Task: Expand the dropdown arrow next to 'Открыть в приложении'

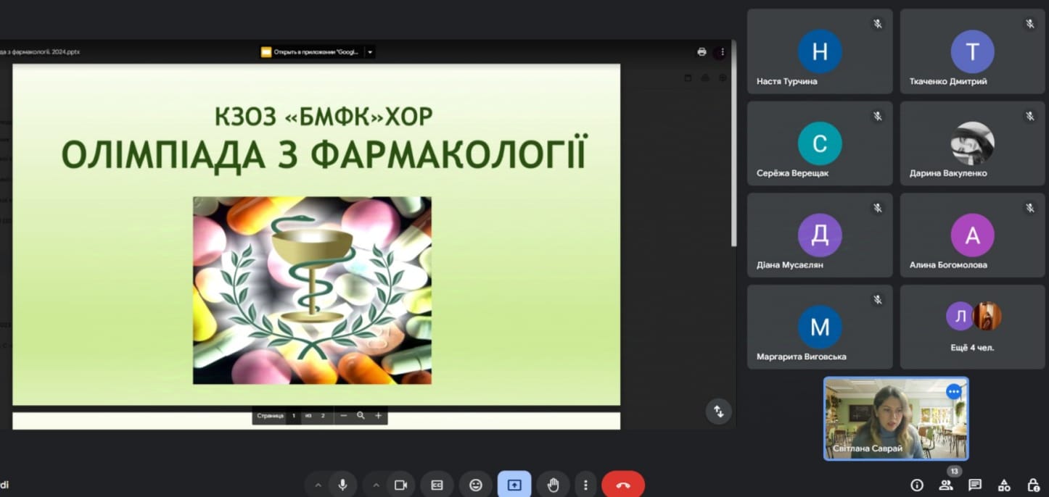Action: 369,52
